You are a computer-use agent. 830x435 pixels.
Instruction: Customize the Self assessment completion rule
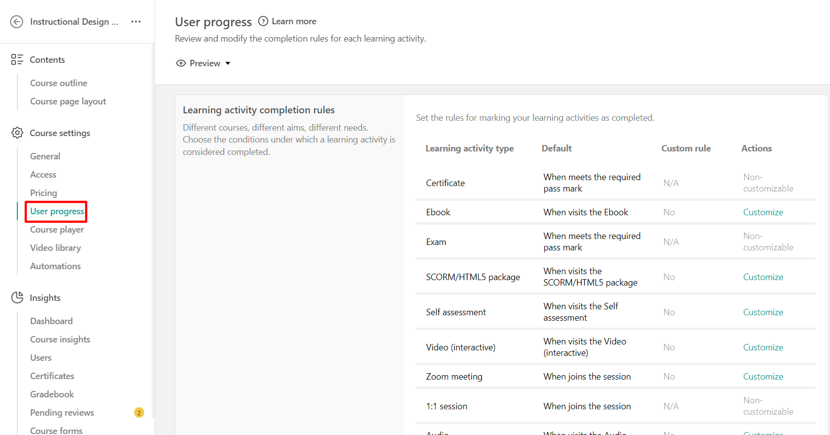(763, 312)
